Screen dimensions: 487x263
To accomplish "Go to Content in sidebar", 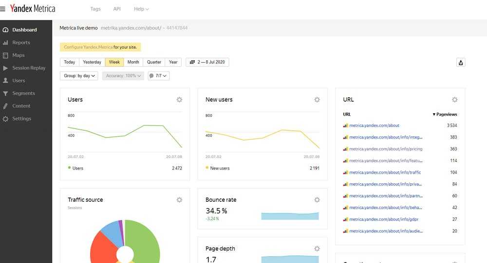I will tap(21, 106).
